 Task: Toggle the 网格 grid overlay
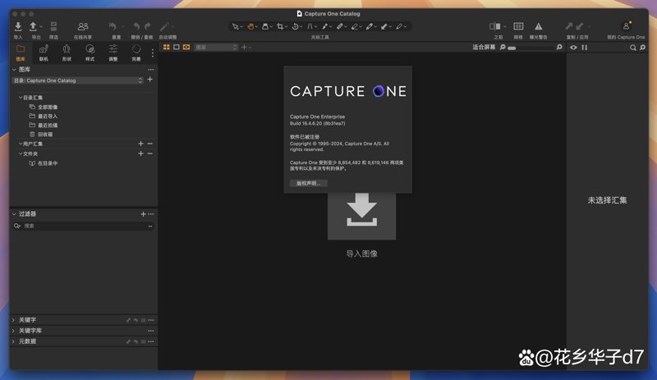pos(518,26)
